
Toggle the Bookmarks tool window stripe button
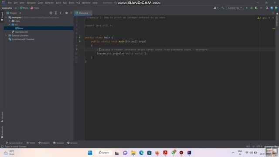tap(2, 132)
